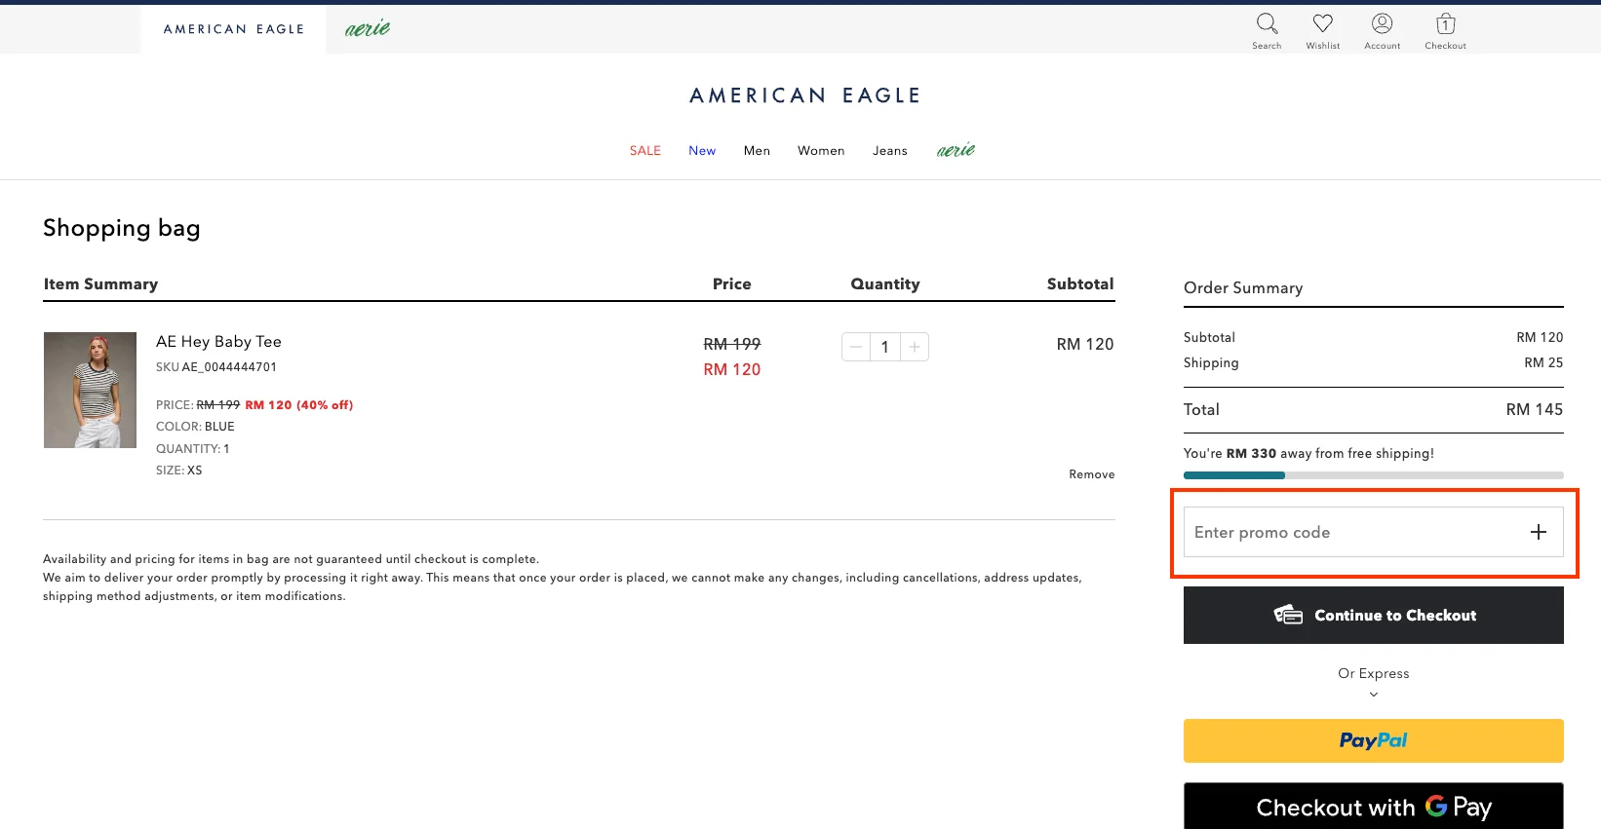
Task: Pay with the PayPal button
Action: [1374, 740]
